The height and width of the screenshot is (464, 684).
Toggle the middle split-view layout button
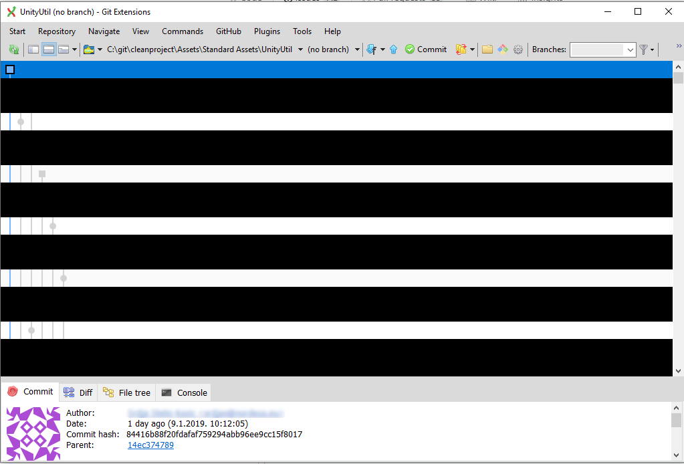pyautogui.click(x=47, y=49)
